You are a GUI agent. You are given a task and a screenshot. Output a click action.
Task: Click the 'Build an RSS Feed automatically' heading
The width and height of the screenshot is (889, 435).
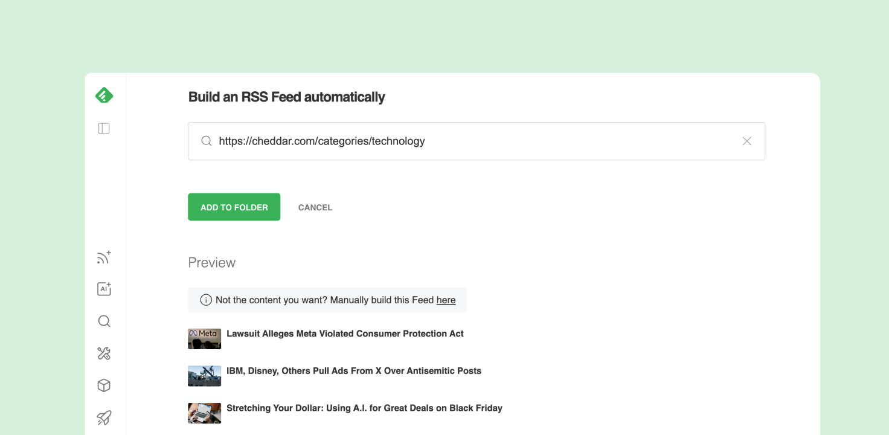287,97
